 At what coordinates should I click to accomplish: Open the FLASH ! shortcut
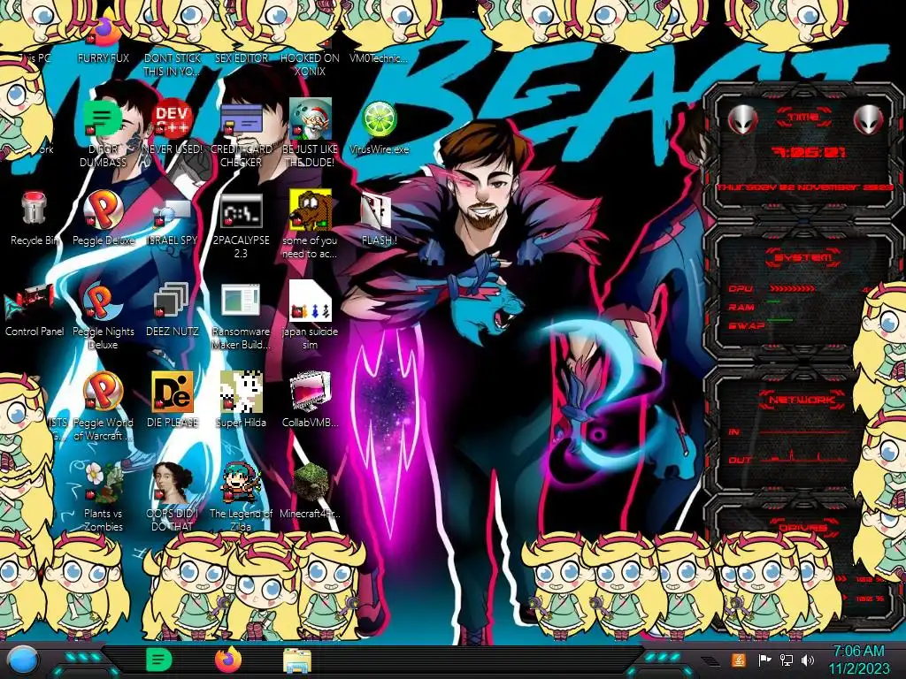[375, 210]
